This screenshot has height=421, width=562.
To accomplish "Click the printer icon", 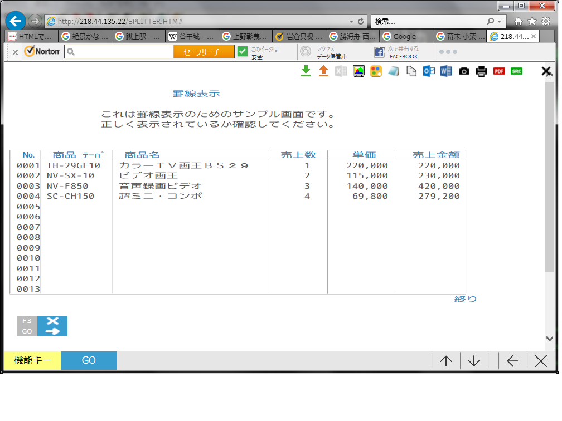I will pos(481,71).
